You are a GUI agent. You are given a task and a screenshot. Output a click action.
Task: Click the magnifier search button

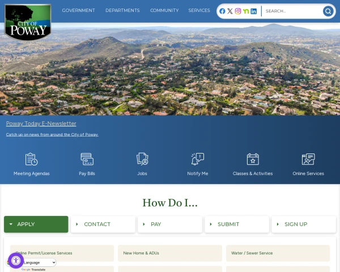(328, 11)
